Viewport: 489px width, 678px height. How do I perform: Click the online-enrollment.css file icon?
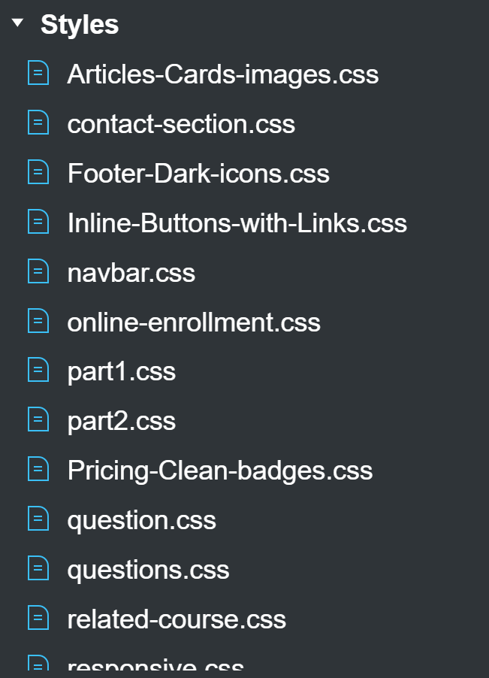38,320
